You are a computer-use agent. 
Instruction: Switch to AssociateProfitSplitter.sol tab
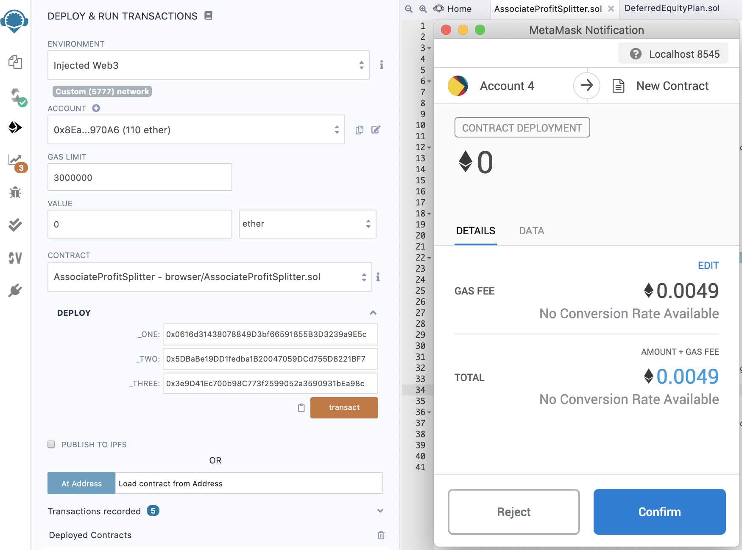(x=548, y=9)
